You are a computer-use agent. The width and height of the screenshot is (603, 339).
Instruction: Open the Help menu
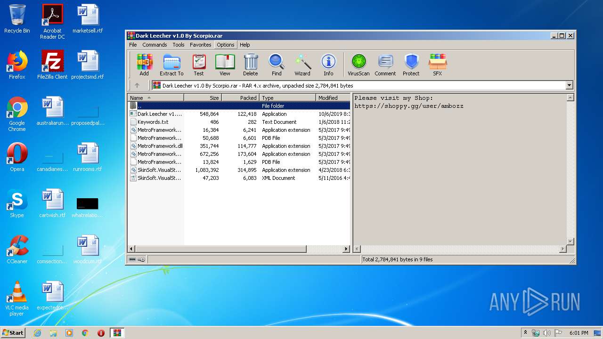(244, 45)
